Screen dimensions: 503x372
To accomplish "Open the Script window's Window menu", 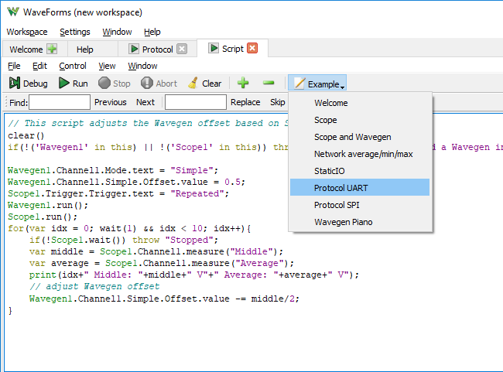I will pyautogui.click(x=142, y=66).
